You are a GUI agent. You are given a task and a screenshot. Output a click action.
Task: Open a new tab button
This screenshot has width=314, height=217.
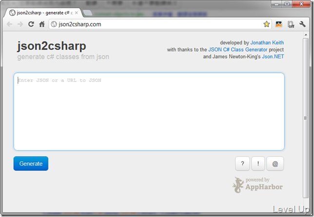(x=87, y=13)
